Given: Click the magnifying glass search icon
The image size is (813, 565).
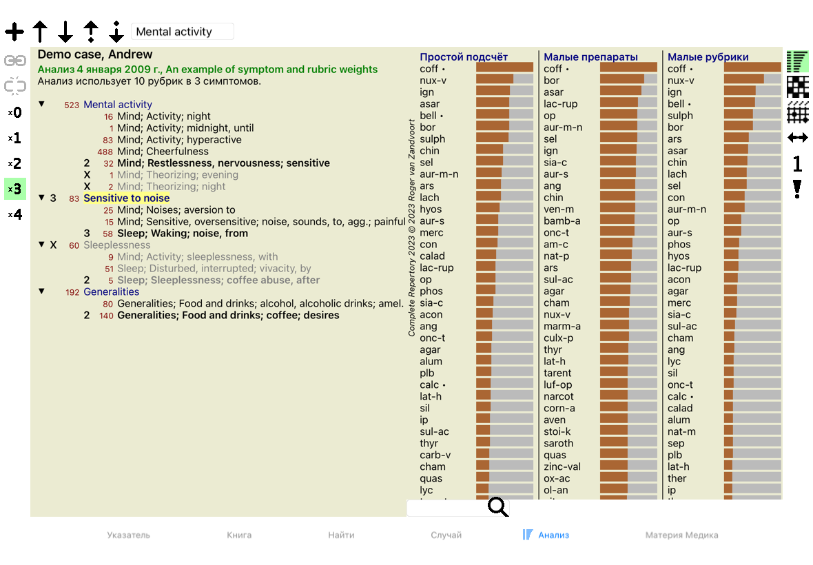Looking at the screenshot, I should tap(497, 508).
